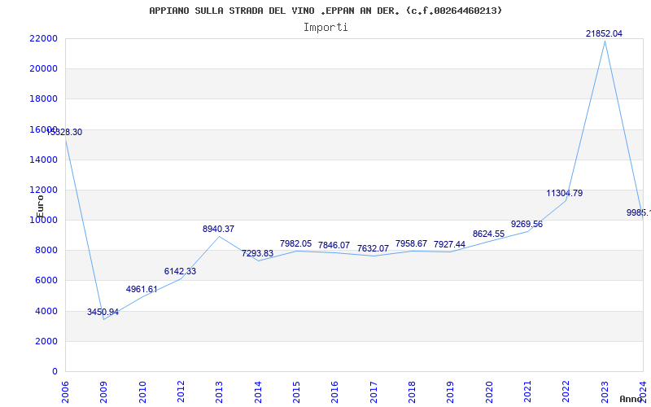The width and height of the screenshot is (651, 407).
Task: Click the 2022 x-axis year label
Action: (565, 392)
